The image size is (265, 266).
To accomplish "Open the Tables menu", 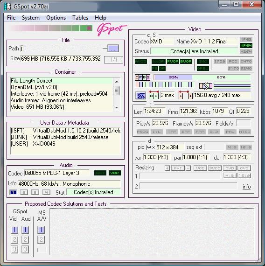I will tap(80, 18).
